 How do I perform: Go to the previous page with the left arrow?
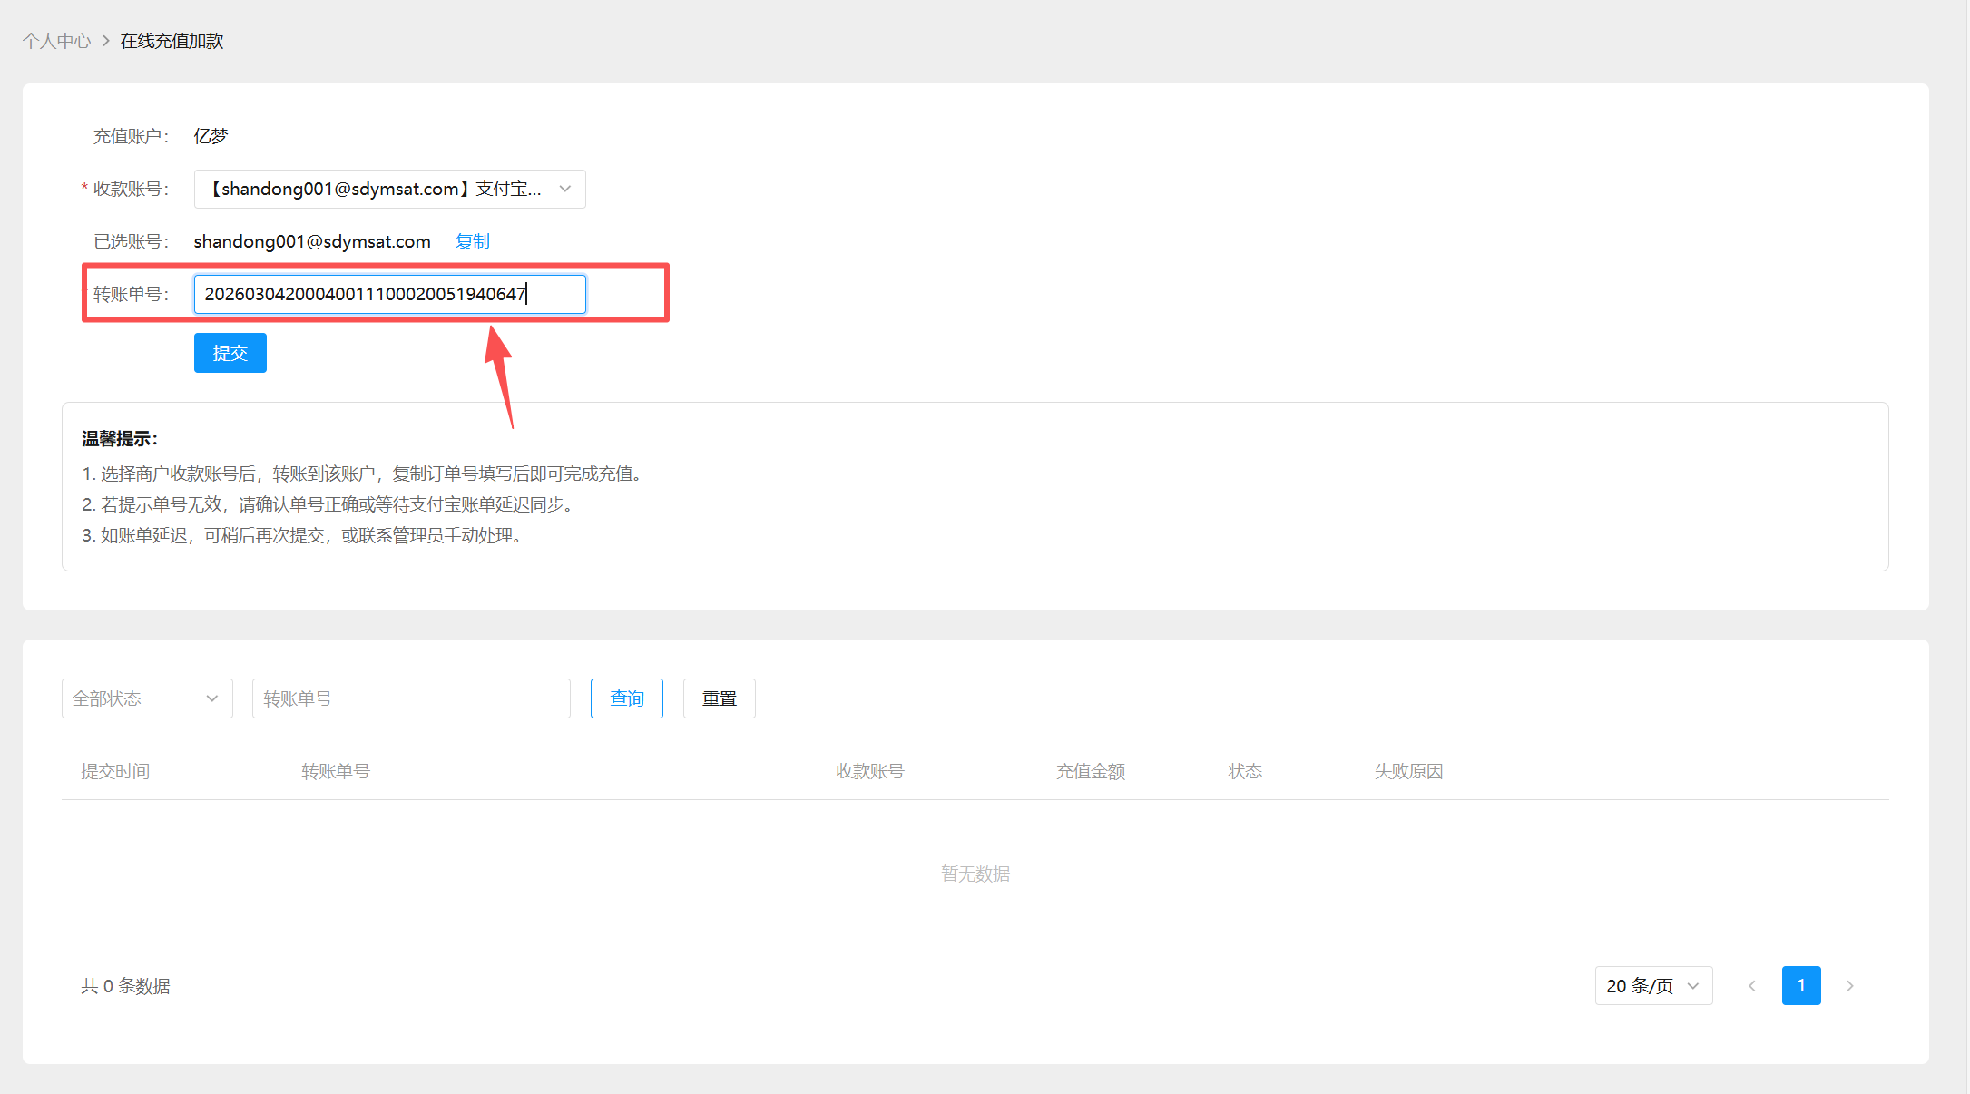(x=1752, y=986)
